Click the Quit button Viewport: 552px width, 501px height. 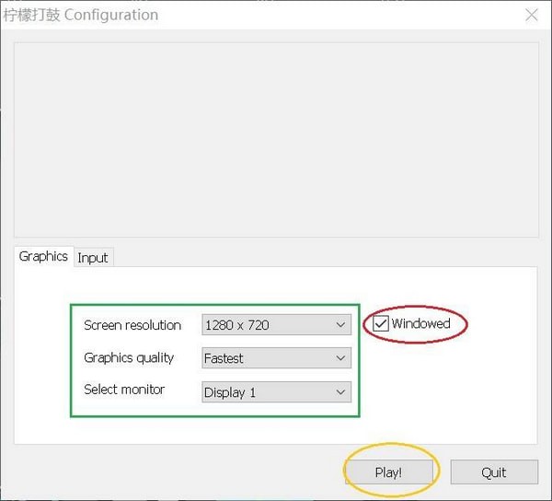point(494,472)
